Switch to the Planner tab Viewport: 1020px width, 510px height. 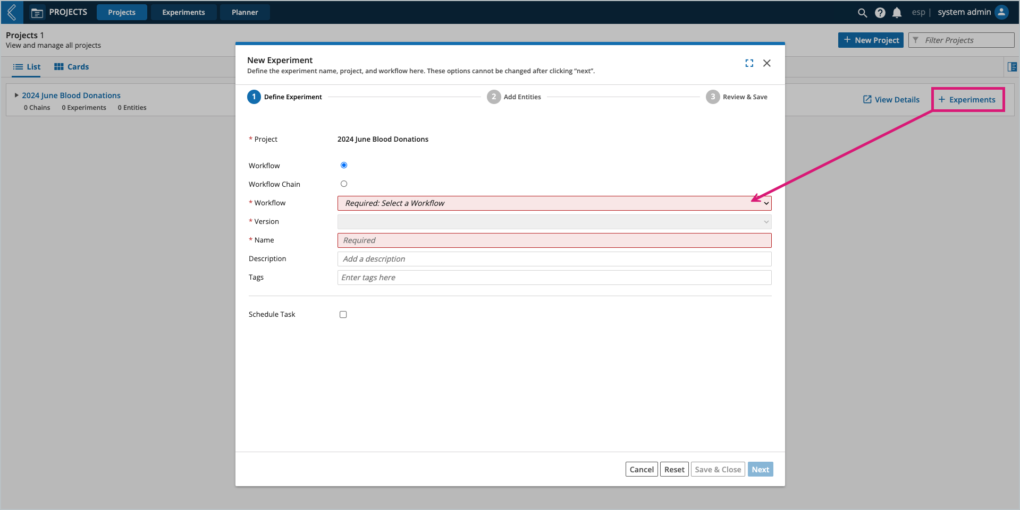pos(245,12)
